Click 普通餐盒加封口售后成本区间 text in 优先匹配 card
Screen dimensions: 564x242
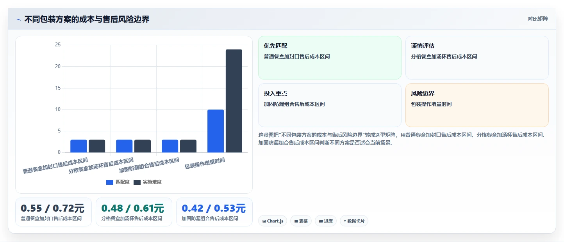pyautogui.click(x=297, y=57)
